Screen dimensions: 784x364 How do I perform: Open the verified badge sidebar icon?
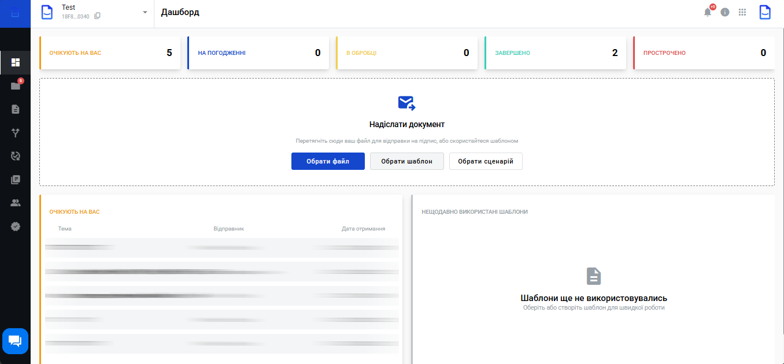pos(16,226)
